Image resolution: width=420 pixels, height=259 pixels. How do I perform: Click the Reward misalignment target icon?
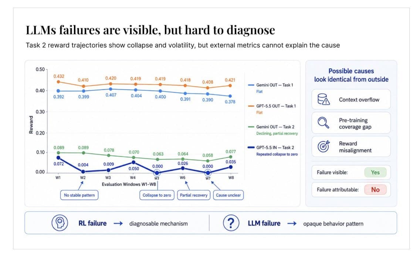[x=324, y=146]
